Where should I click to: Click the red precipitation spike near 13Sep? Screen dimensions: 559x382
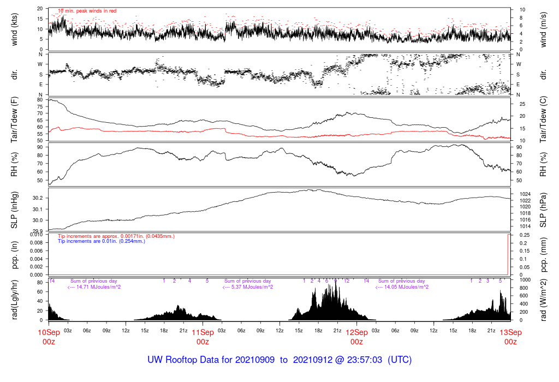(x=508, y=254)
